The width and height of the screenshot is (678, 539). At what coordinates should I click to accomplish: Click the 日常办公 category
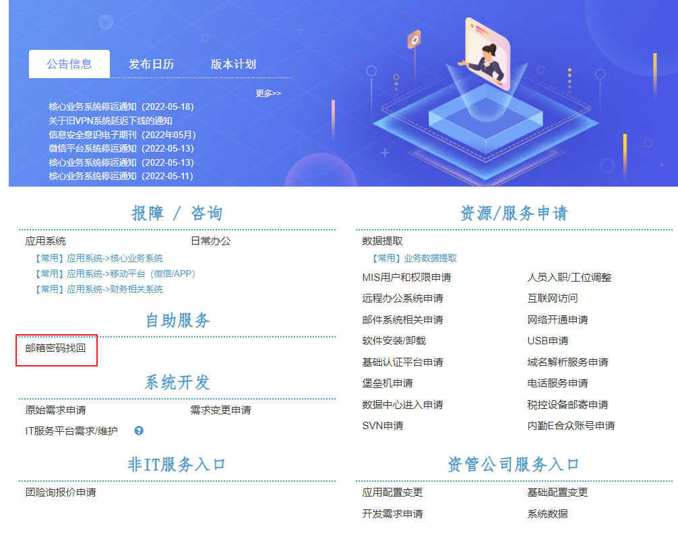(211, 241)
